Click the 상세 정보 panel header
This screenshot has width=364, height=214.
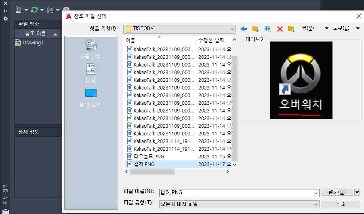(38, 132)
